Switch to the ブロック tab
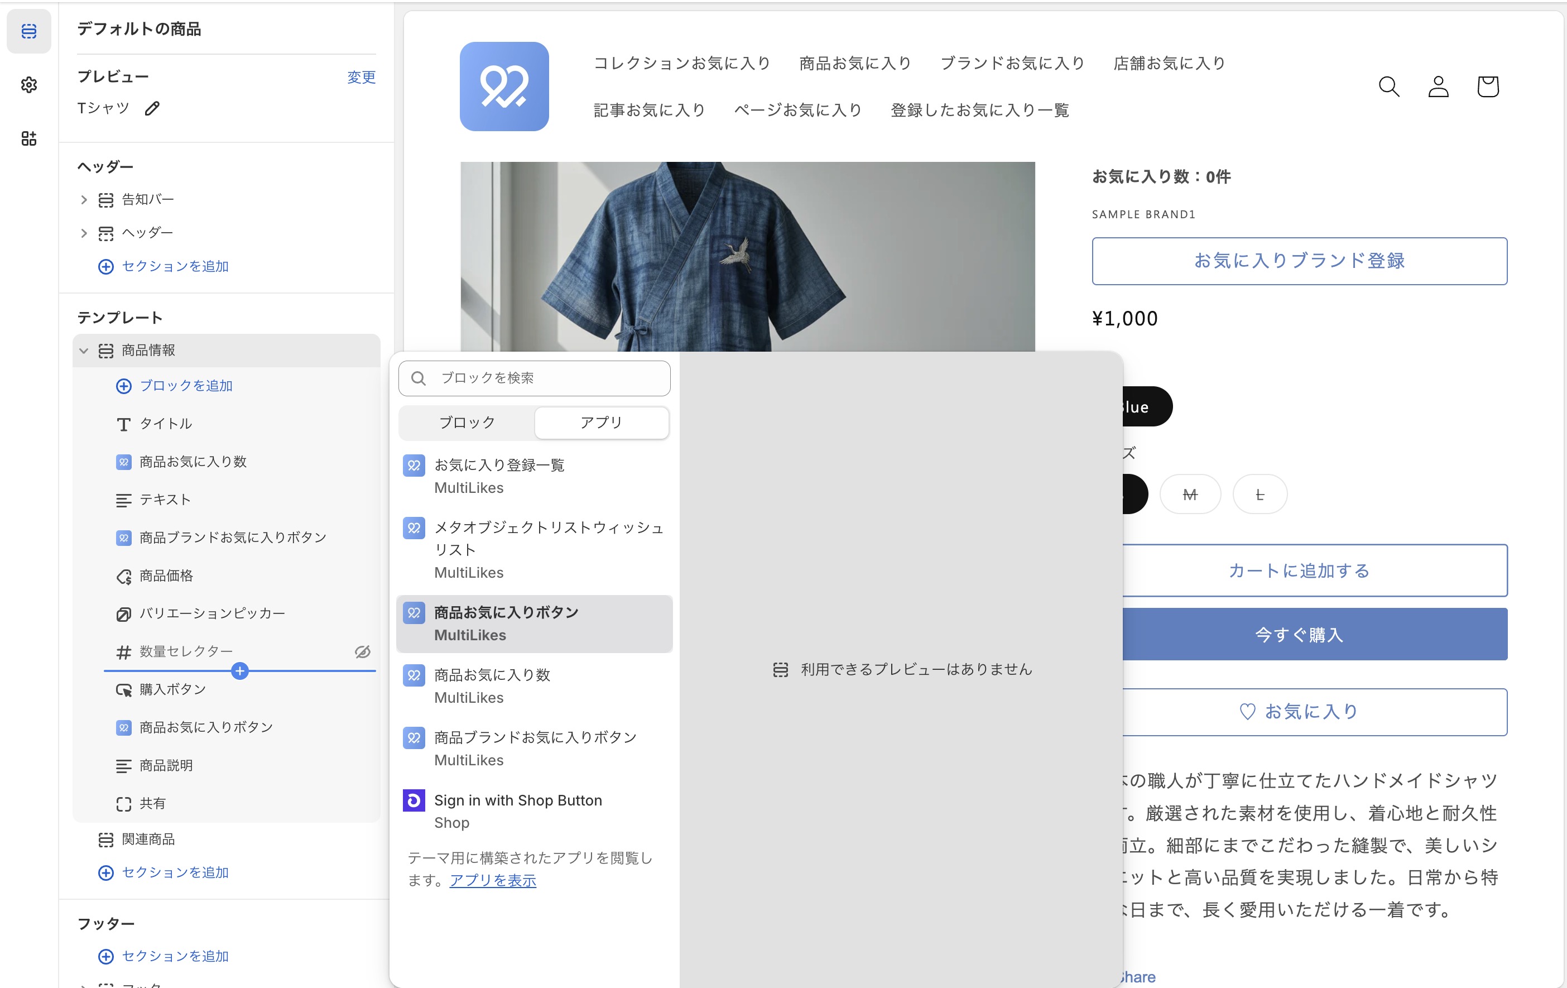This screenshot has width=1567, height=988. click(467, 423)
